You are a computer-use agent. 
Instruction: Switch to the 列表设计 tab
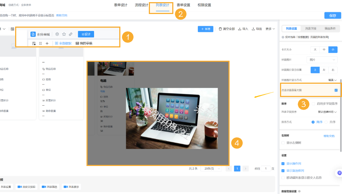pos(163,5)
